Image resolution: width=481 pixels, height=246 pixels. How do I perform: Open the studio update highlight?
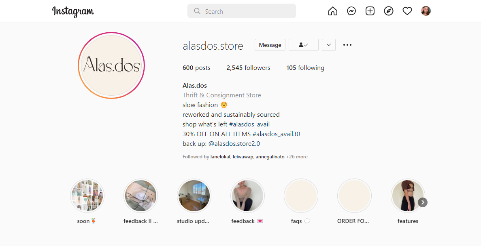pos(194,196)
